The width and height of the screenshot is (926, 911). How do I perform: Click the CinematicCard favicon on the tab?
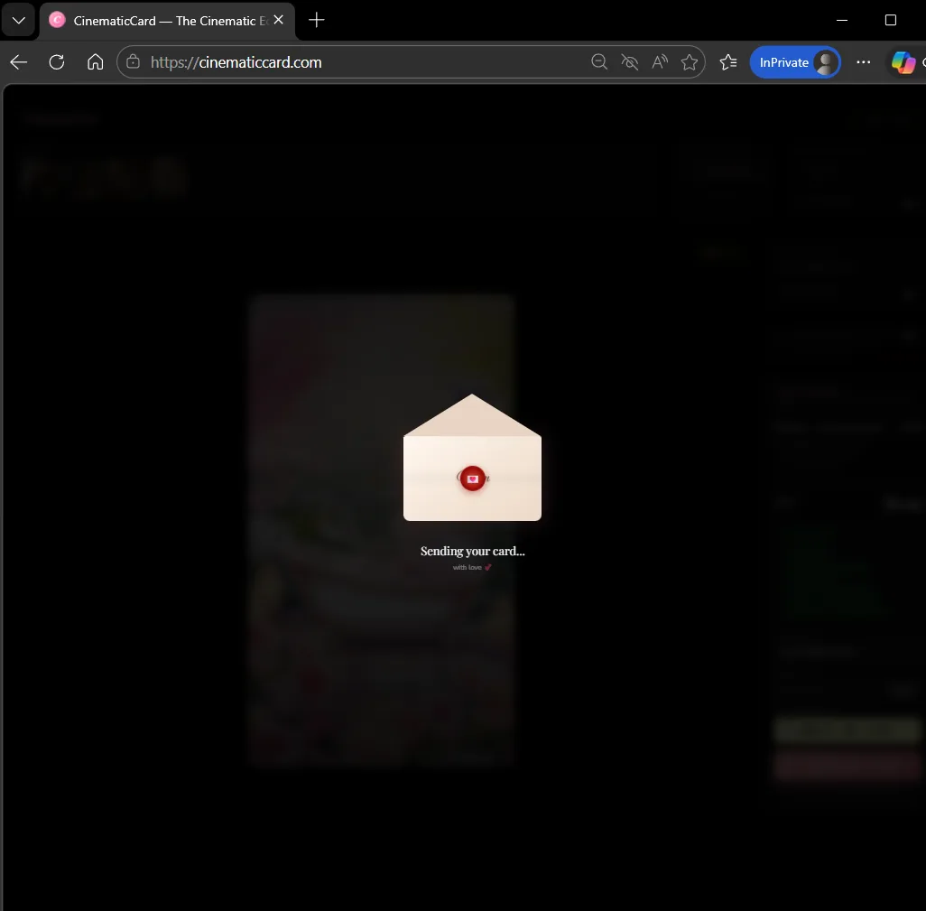(57, 20)
